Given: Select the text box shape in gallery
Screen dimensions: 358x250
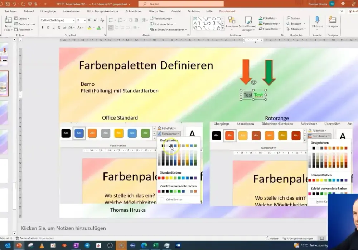Looking at the screenshot, I should [x=195, y=19].
